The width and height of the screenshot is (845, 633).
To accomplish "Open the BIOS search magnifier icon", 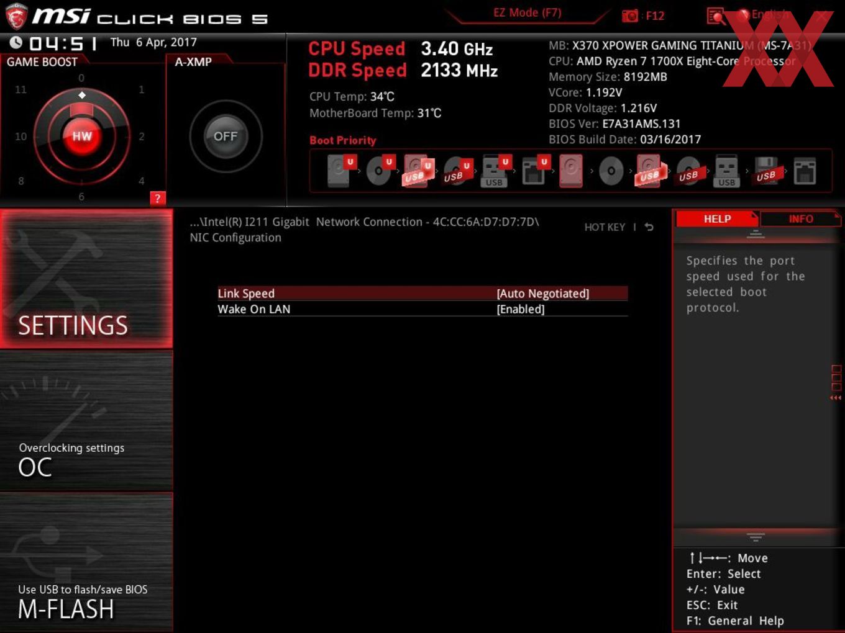I will pyautogui.click(x=716, y=16).
